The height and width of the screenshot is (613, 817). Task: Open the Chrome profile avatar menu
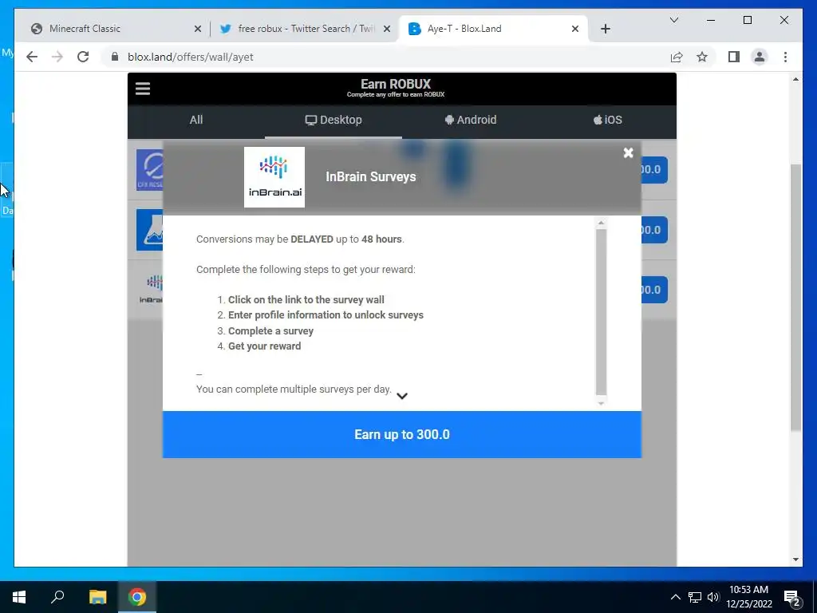(760, 57)
